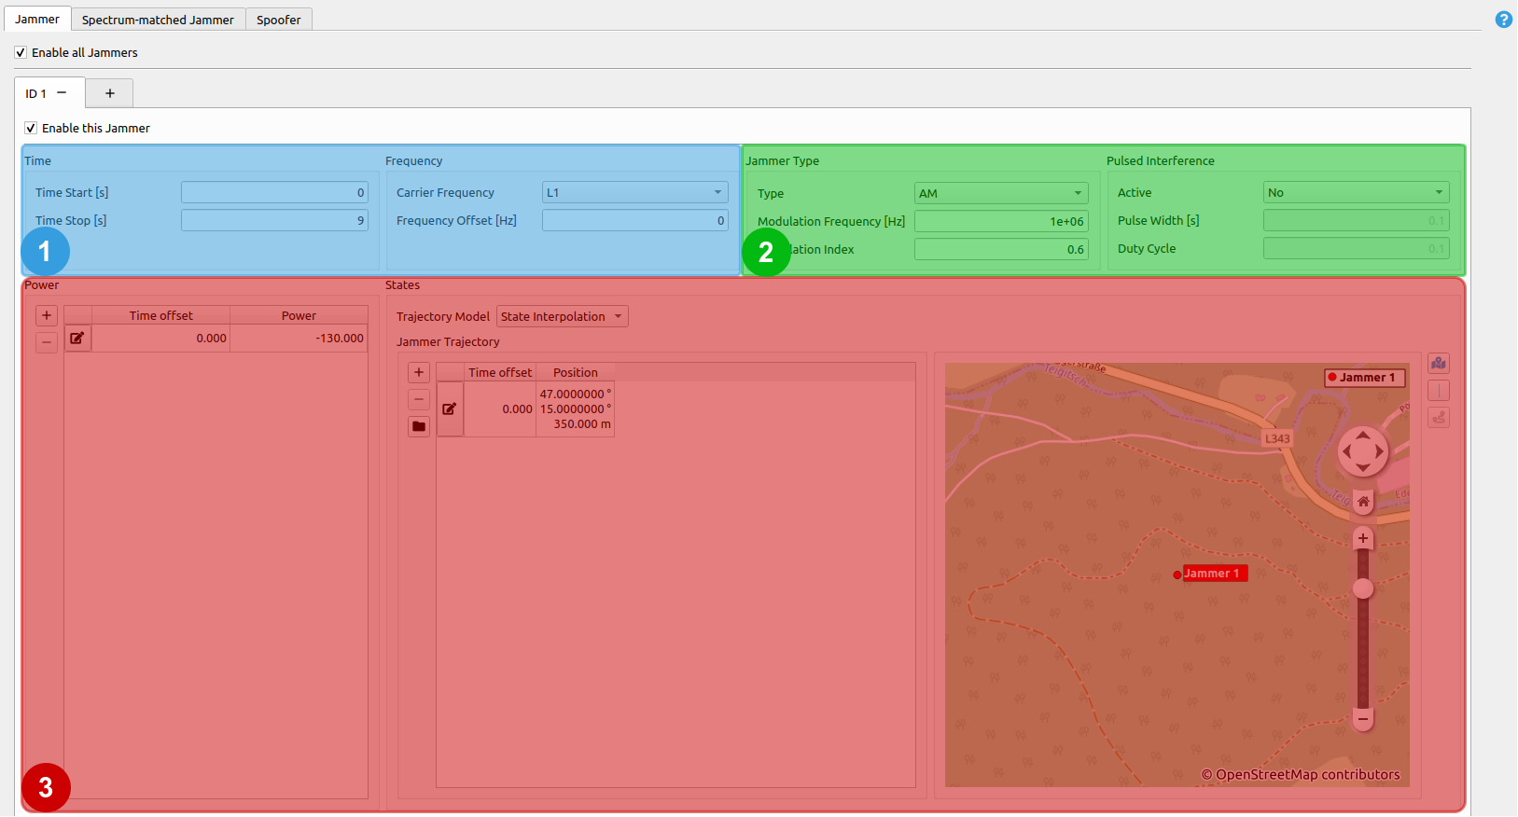Open the help question mark icon
The width and height of the screenshot is (1518, 817).
[1503, 20]
